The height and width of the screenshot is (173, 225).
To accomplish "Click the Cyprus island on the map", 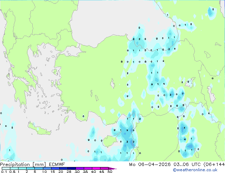I will tap(110, 141).
